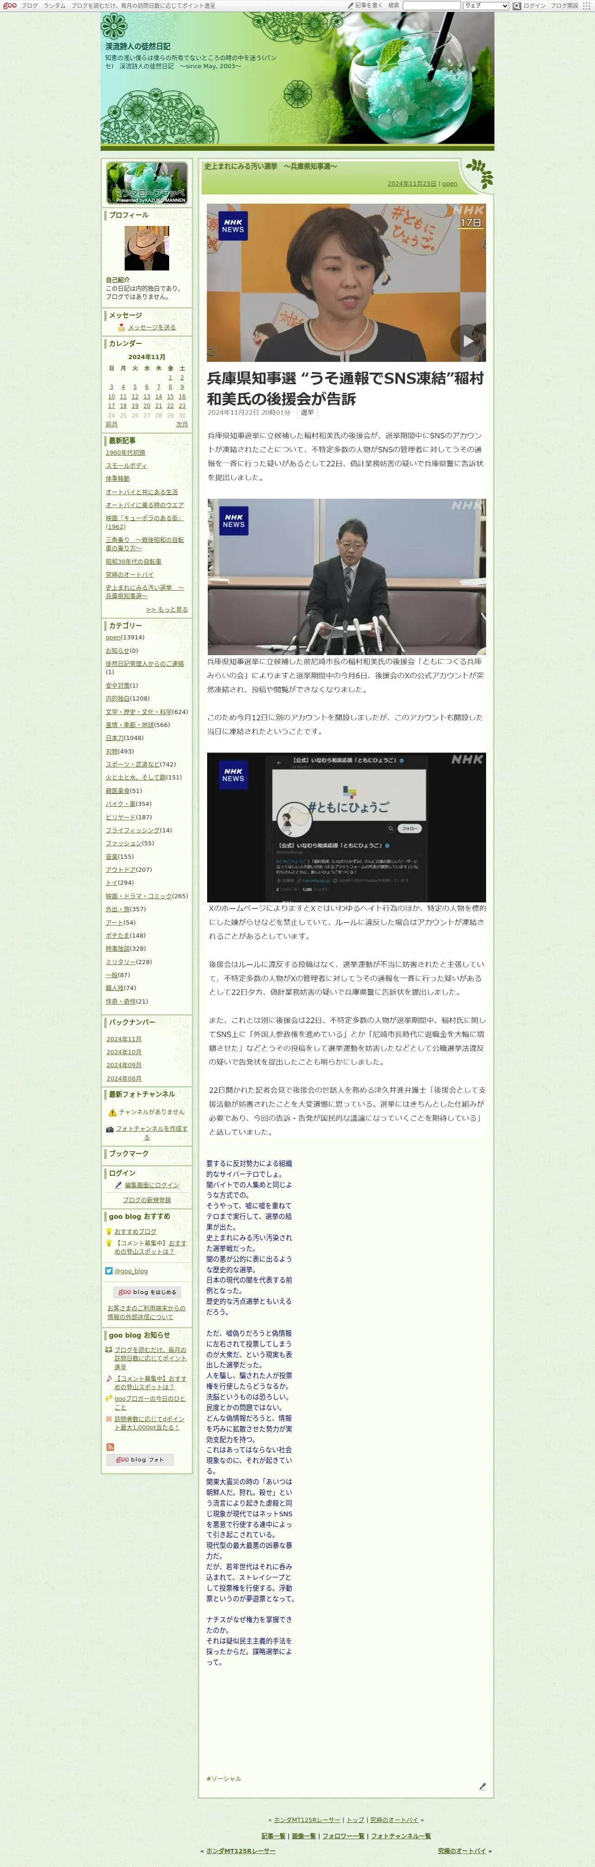Open ブログ in the top navigation
The image size is (595, 1867).
29,6
